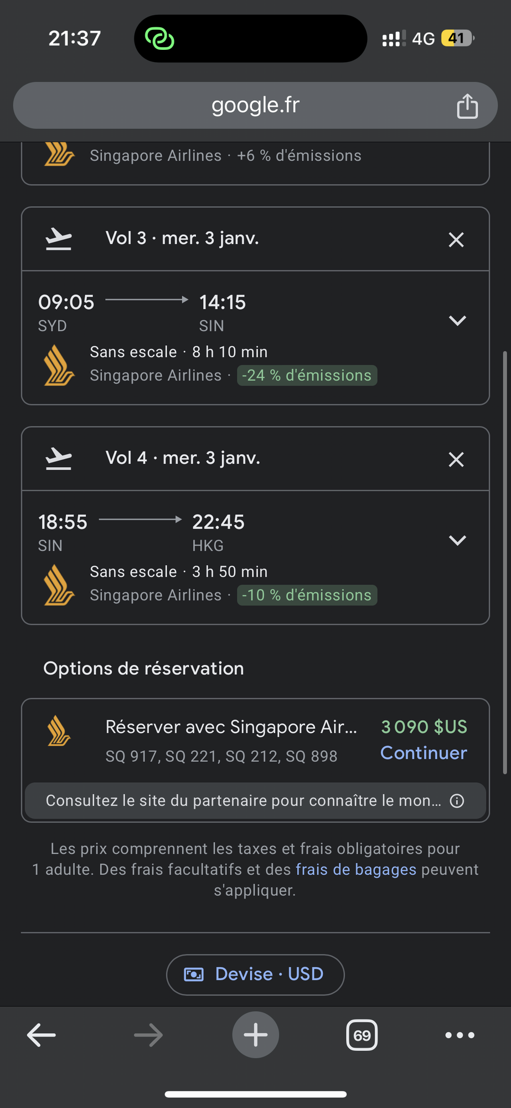Click Continuer to book with Singapore Airlines
Image resolution: width=511 pixels, height=1108 pixels.
pyautogui.click(x=424, y=753)
